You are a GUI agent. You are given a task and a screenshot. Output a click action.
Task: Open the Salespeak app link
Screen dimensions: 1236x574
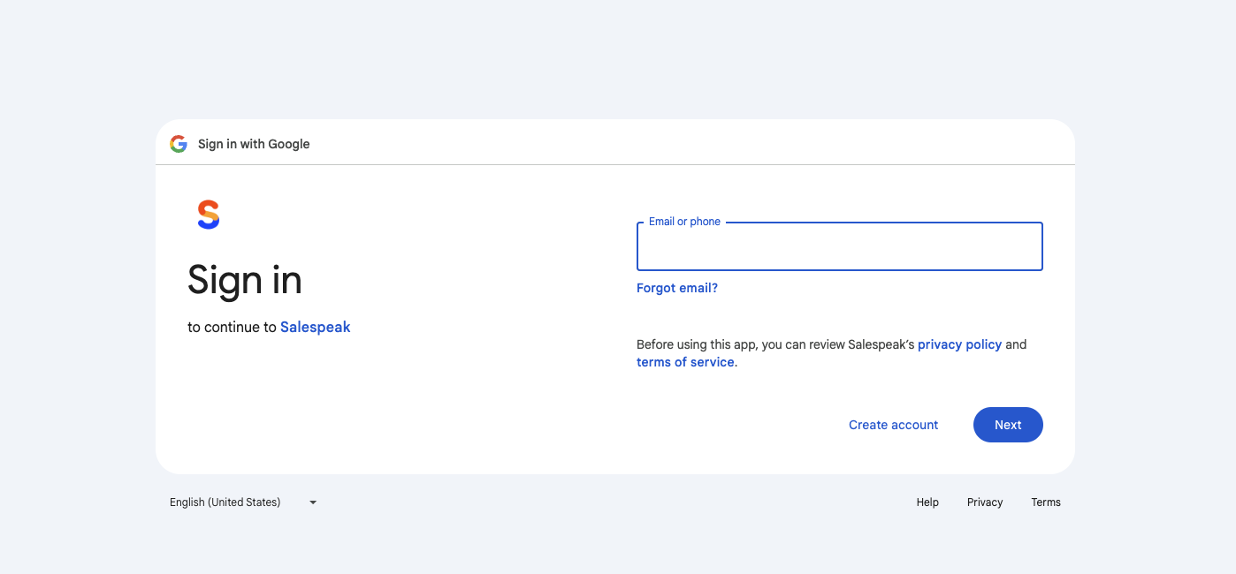coord(316,327)
